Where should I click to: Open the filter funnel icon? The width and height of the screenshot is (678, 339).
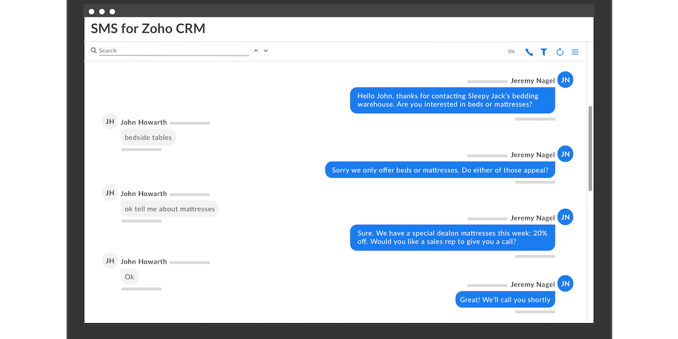click(x=544, y=52)
